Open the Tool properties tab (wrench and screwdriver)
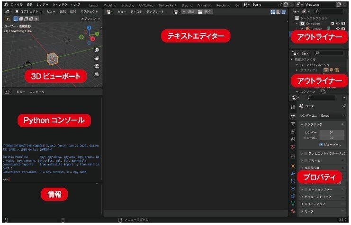 pos(293,107)
